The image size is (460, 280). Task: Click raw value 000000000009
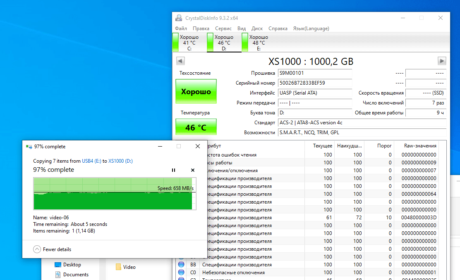point(419,163)
